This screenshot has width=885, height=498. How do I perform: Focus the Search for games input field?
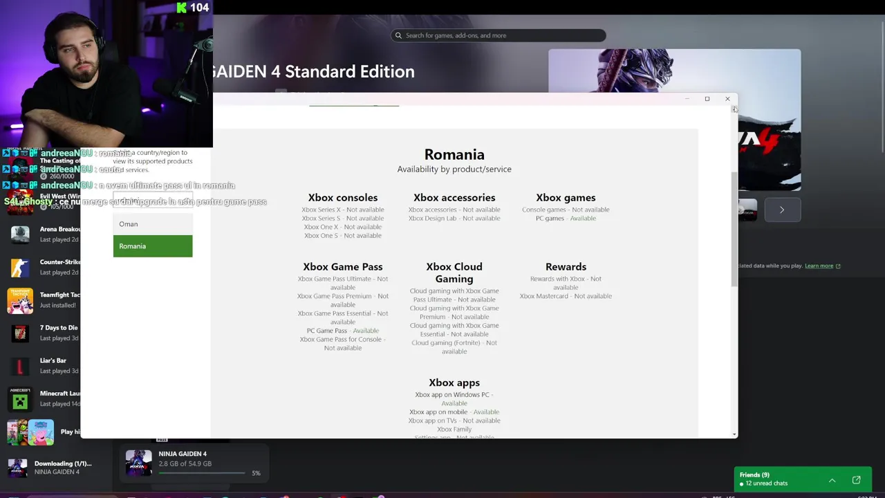[x=499, y=35]
